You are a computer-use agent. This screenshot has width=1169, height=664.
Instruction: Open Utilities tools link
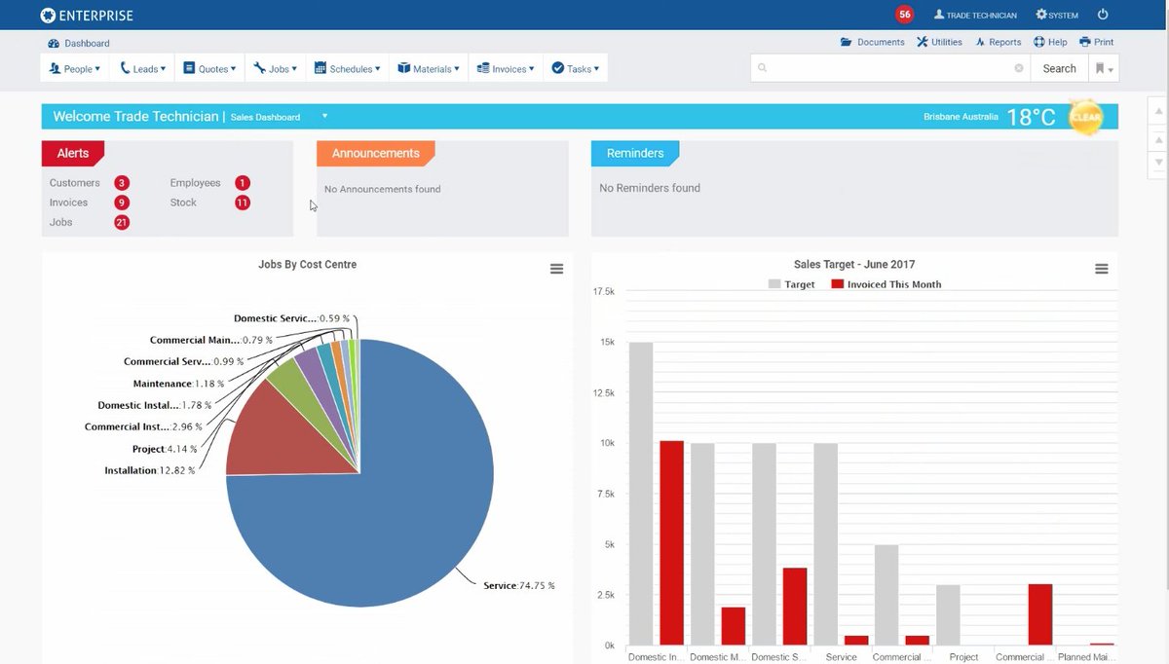939,42
